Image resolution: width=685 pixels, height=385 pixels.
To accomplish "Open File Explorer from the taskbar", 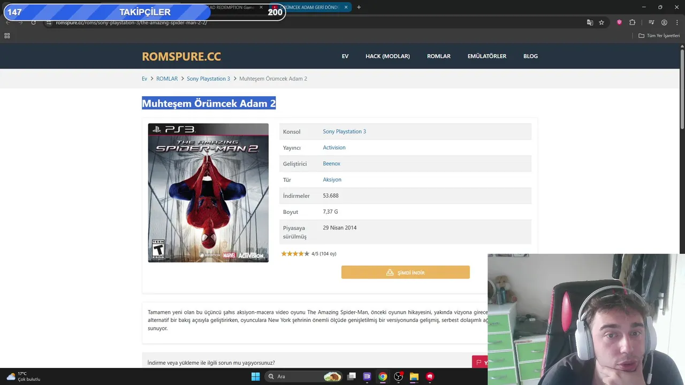I will (414, 376).
